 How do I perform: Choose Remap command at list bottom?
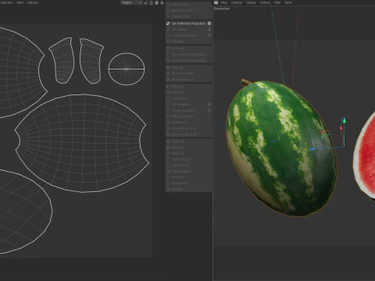coord(188,189)
